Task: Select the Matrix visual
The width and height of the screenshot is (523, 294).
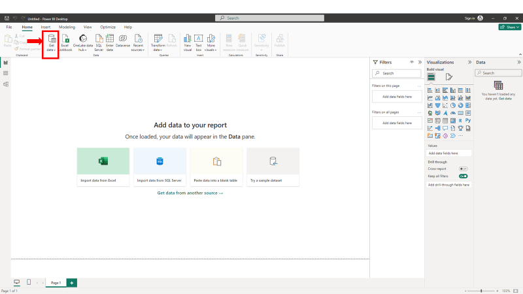Action: (x=453, y=121)
